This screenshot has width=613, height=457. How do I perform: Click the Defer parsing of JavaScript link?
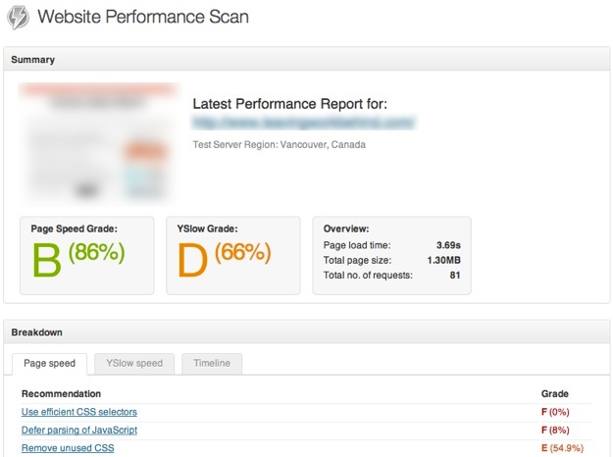pyautogui.click(x=78, y=430)
